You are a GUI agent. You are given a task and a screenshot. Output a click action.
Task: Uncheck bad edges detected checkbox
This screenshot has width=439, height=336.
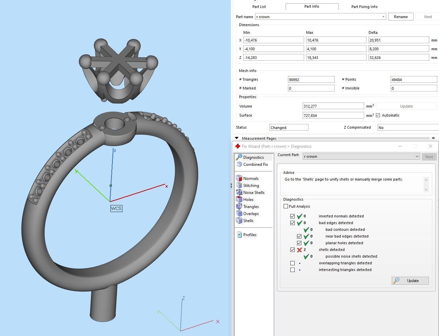(292, 223)
